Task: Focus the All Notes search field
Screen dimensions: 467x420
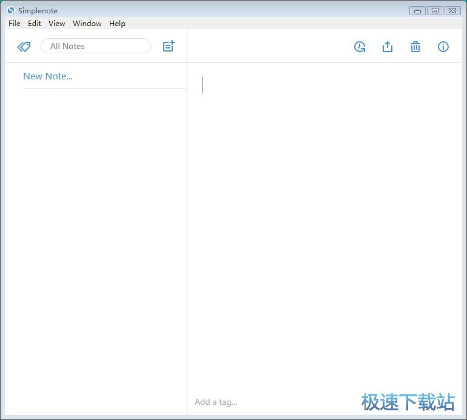Action: [96, 46]
